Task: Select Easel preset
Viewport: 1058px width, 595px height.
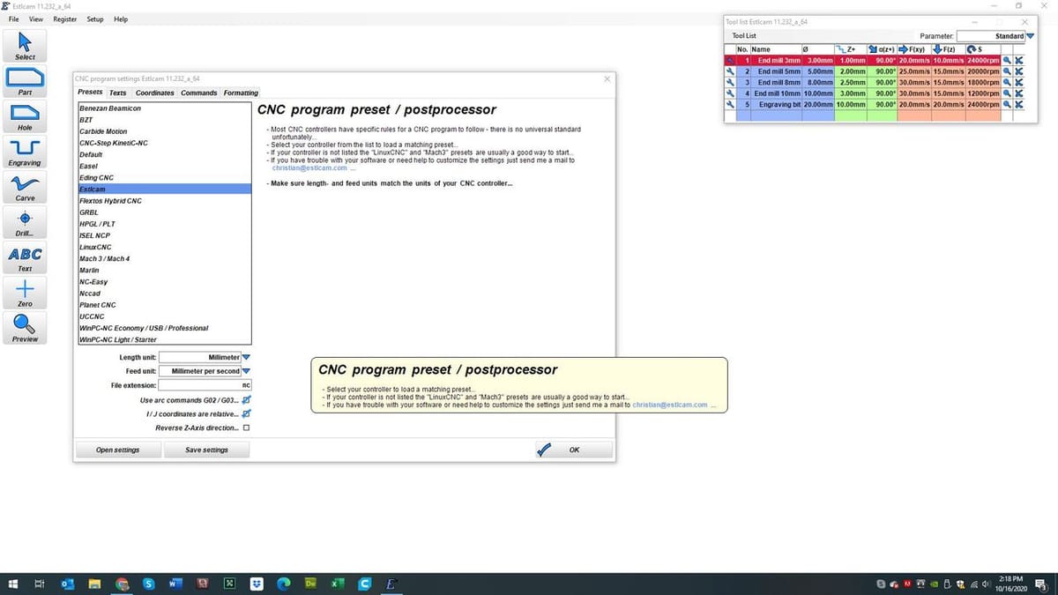Action: click(165, 166)
